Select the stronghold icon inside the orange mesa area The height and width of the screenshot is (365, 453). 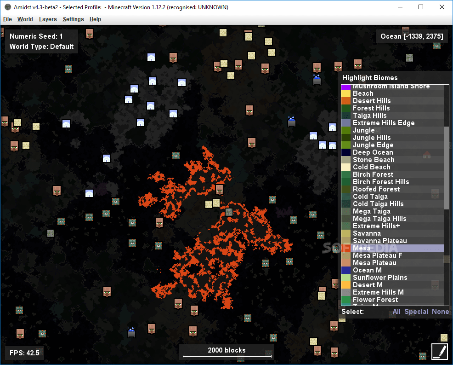229,212
